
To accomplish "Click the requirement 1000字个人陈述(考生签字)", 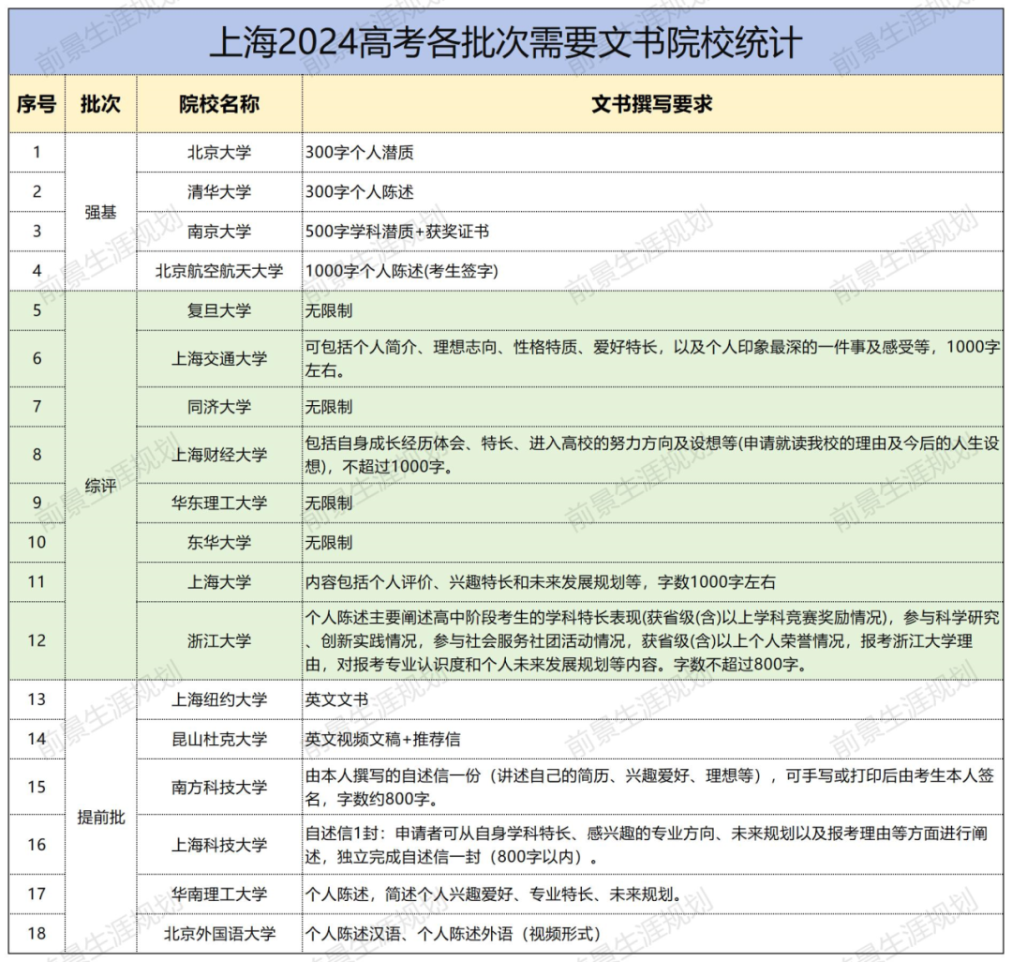I will [401, 271].
